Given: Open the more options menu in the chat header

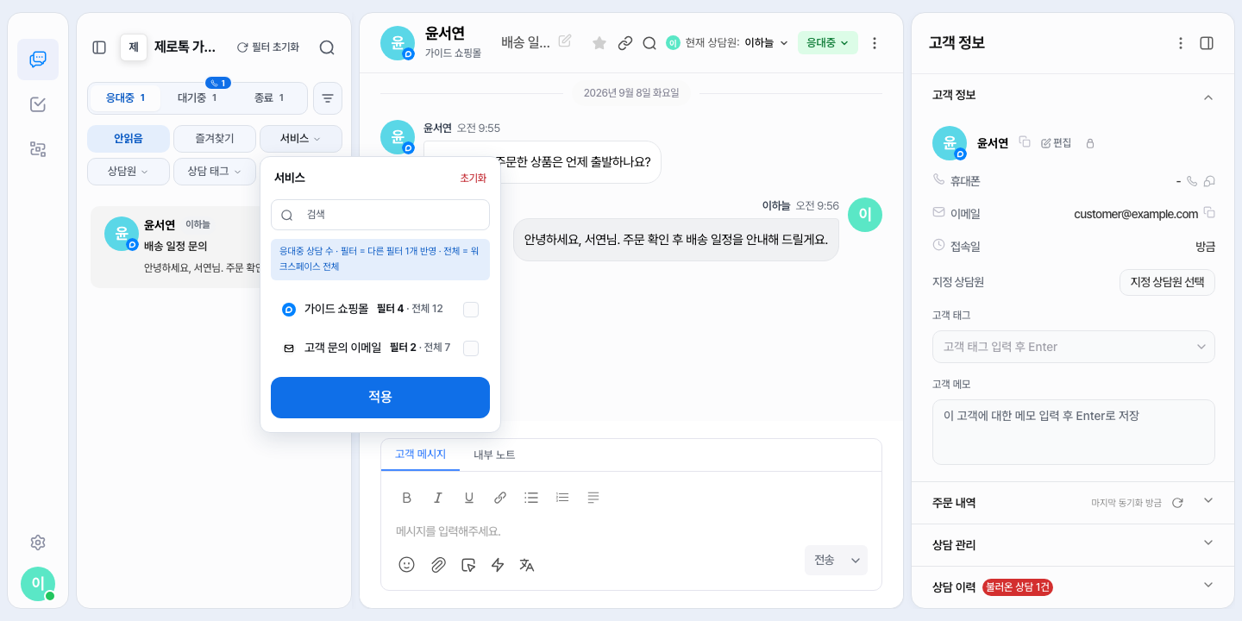Looking at the screenshot, I should coord(875,43).
